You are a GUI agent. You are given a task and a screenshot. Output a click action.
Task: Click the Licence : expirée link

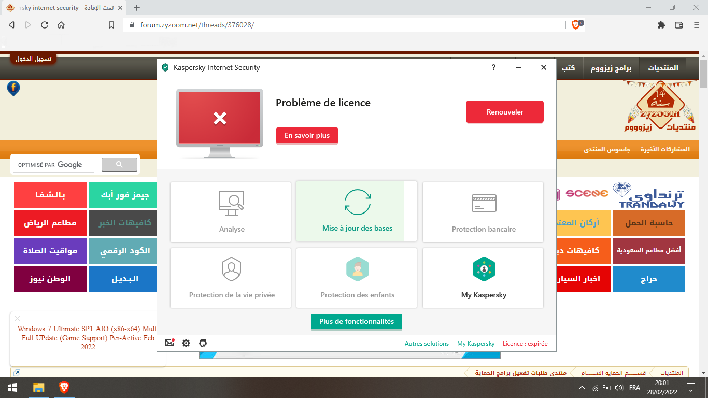(525, 344)
